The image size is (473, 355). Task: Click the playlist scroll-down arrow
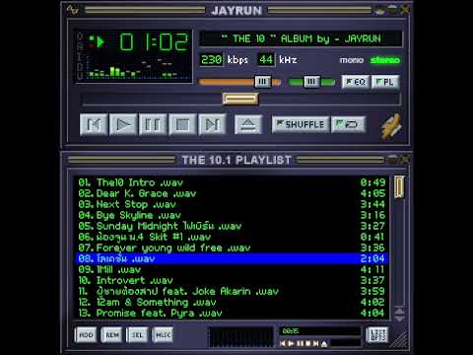coord(399,319)
